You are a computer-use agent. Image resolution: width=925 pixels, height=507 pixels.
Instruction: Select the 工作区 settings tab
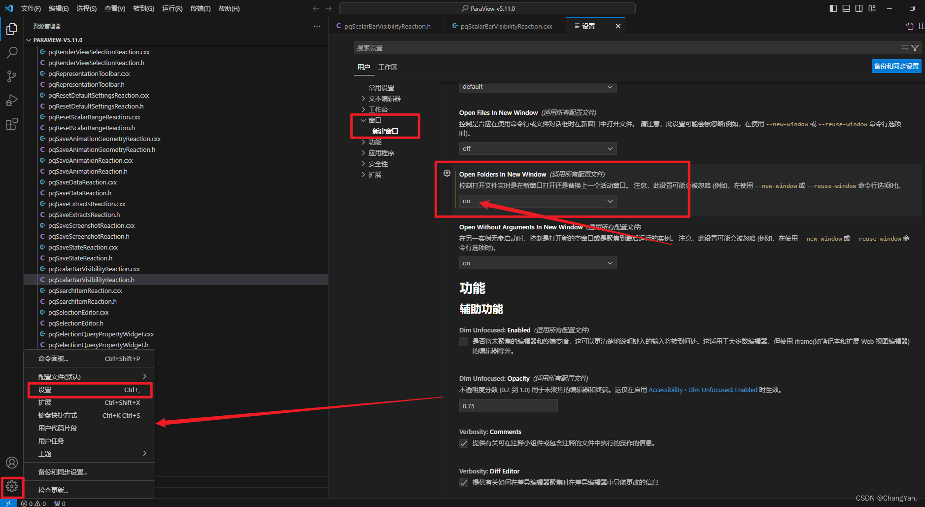pyautogui.click(x=388, y=67)
